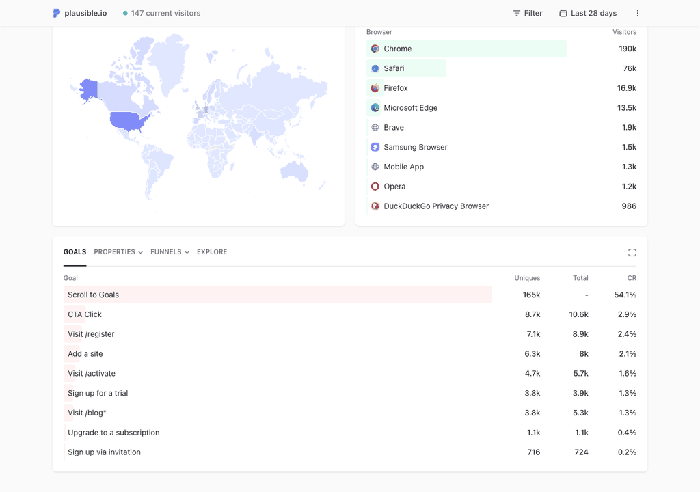This screenshot has height=492, width=700.
Task: Click the Uniques column header
Action: (x=527, y=277)
